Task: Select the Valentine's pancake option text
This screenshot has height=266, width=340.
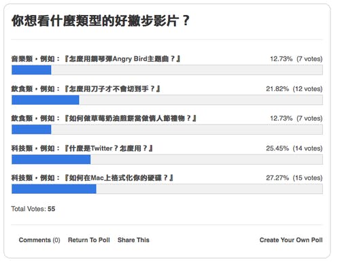Action: click(104, 118)
